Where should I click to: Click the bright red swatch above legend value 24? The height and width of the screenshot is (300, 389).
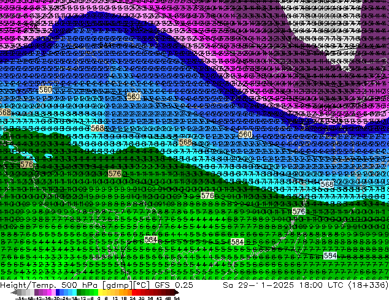(134, 293)
